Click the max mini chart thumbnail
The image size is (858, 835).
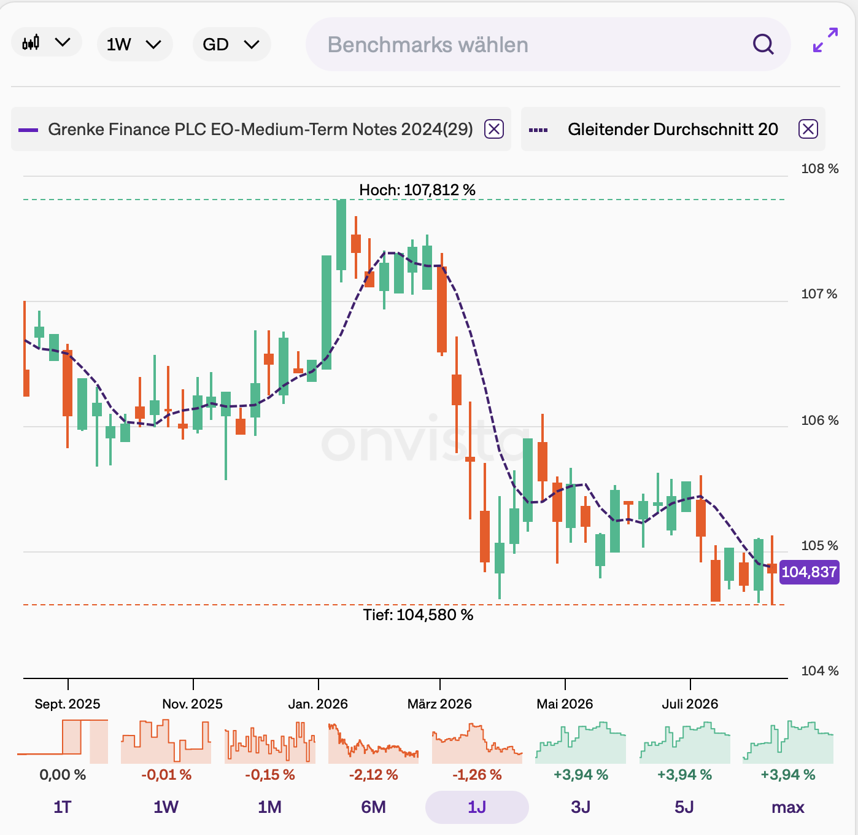click(x=788, y=742)
